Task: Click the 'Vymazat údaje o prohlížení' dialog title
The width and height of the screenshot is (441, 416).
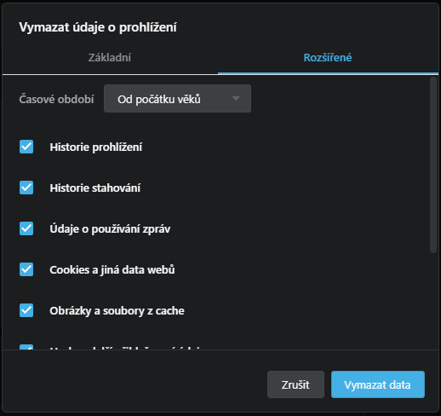Action: pos(98,27)
